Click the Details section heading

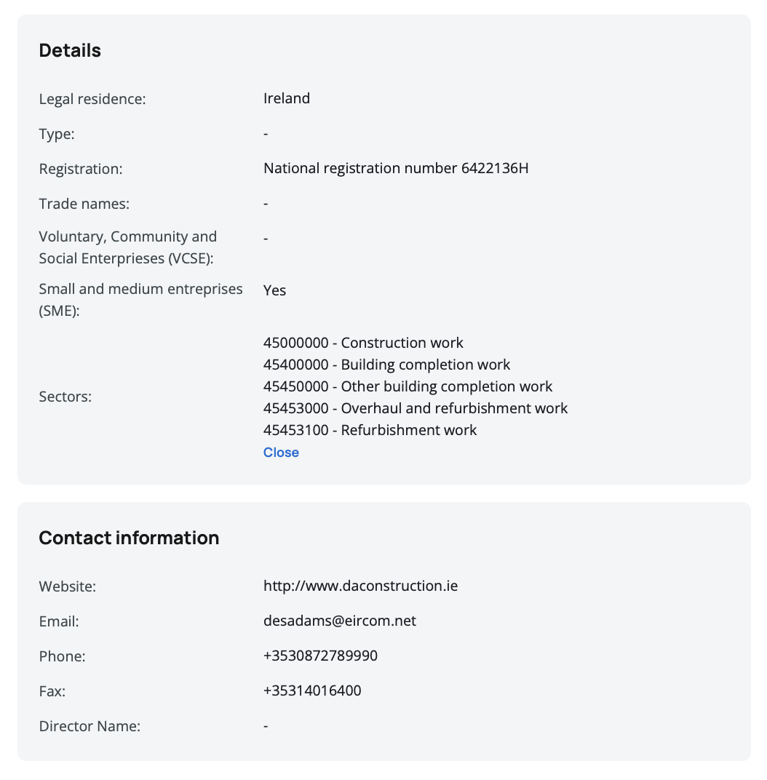[70, 50]
